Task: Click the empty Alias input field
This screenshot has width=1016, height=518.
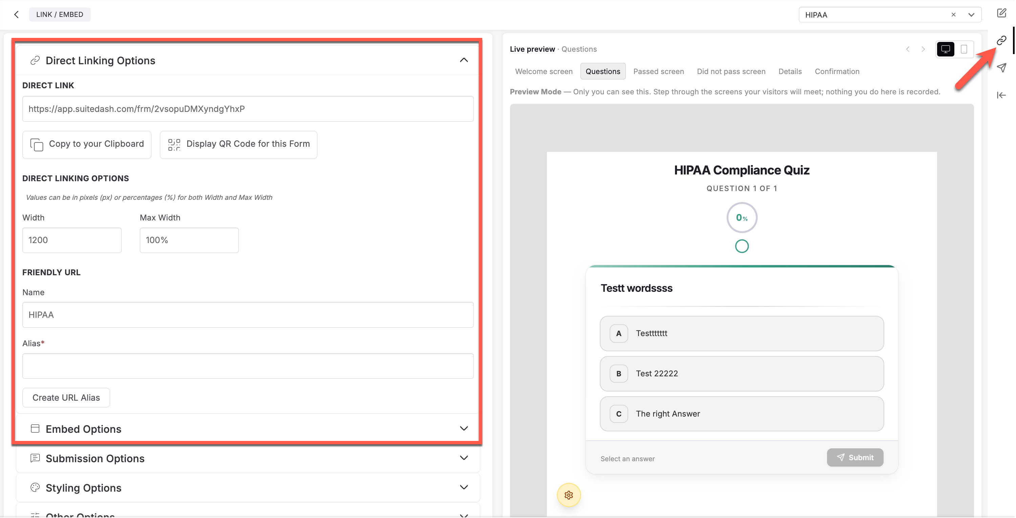Action: point(248,366)
